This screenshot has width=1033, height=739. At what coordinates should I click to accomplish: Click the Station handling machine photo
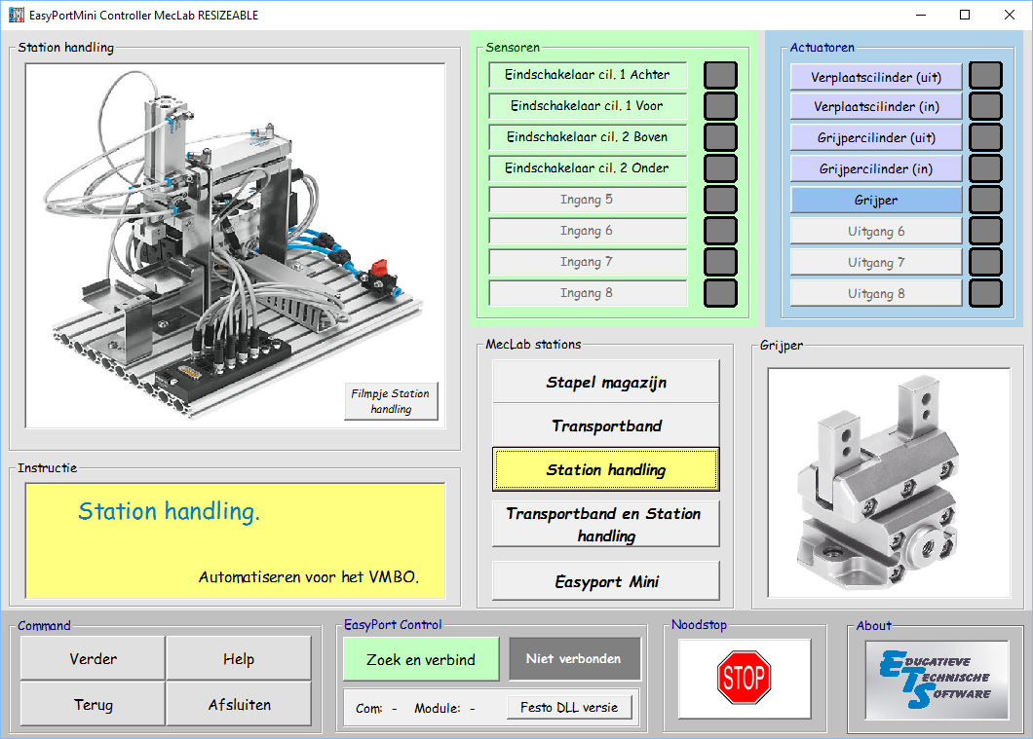pos(235,245)
